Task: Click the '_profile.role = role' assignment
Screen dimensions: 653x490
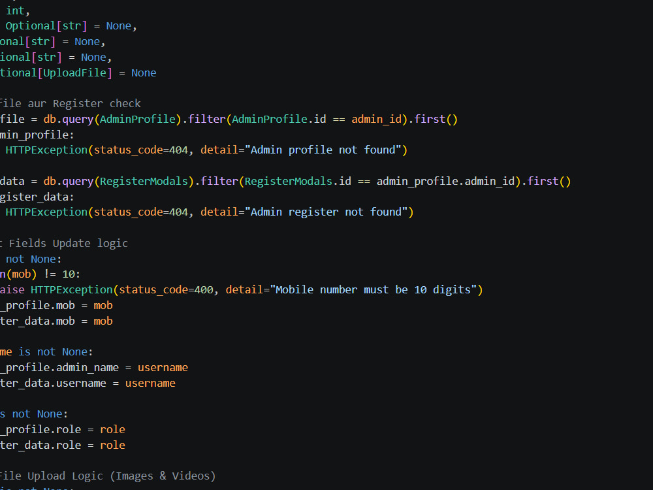Action: coord(63,430)
